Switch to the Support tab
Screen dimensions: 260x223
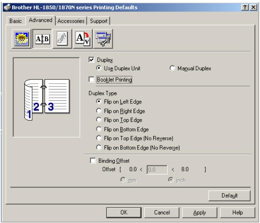99,21
